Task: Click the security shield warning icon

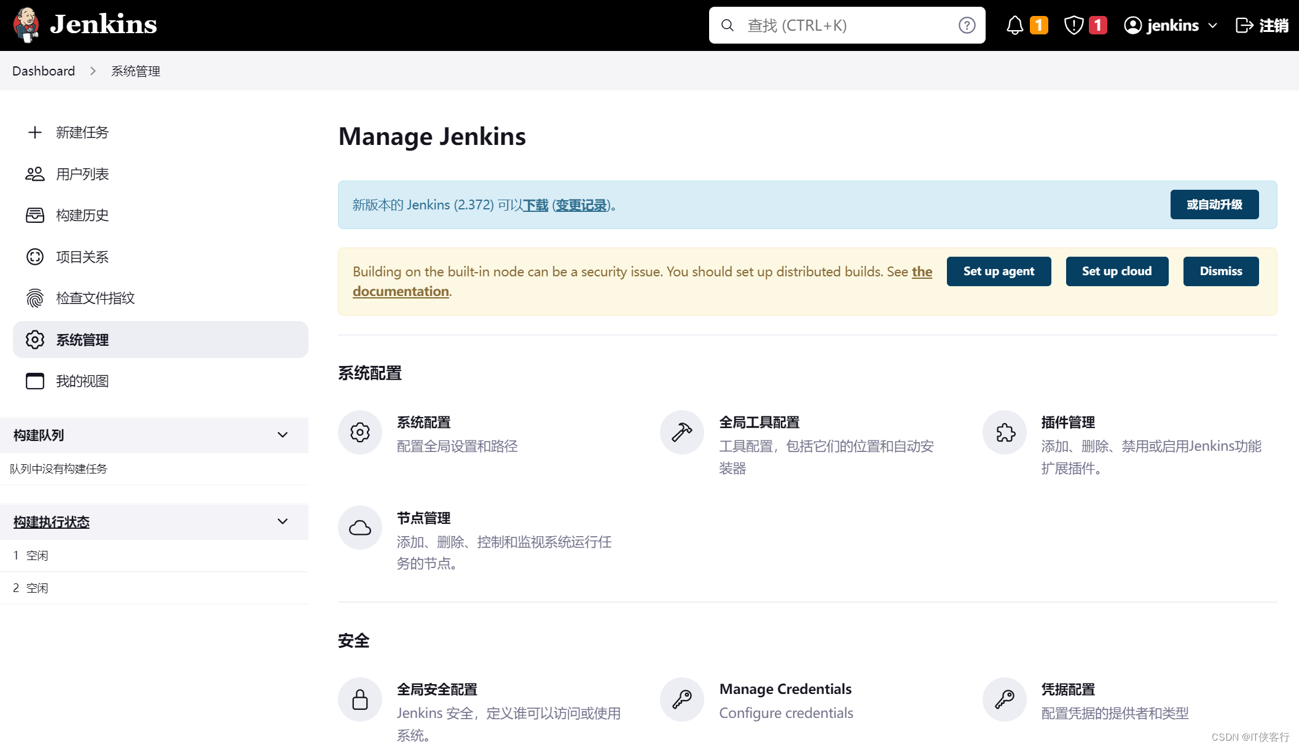Action: (1073, 25)
